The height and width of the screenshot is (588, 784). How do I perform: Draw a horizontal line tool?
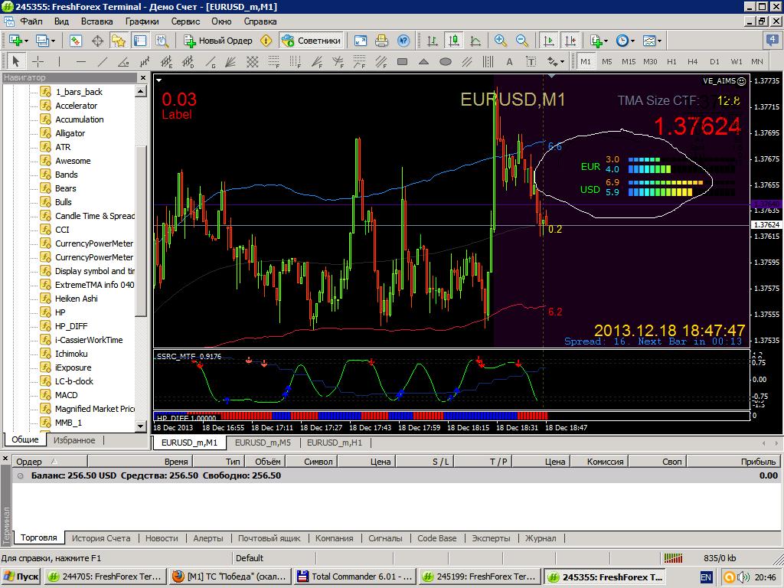pyautogui.click(x=81, y=61)
